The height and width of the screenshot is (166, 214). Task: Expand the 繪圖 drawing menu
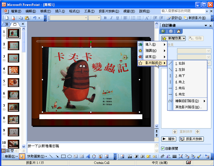11,156
